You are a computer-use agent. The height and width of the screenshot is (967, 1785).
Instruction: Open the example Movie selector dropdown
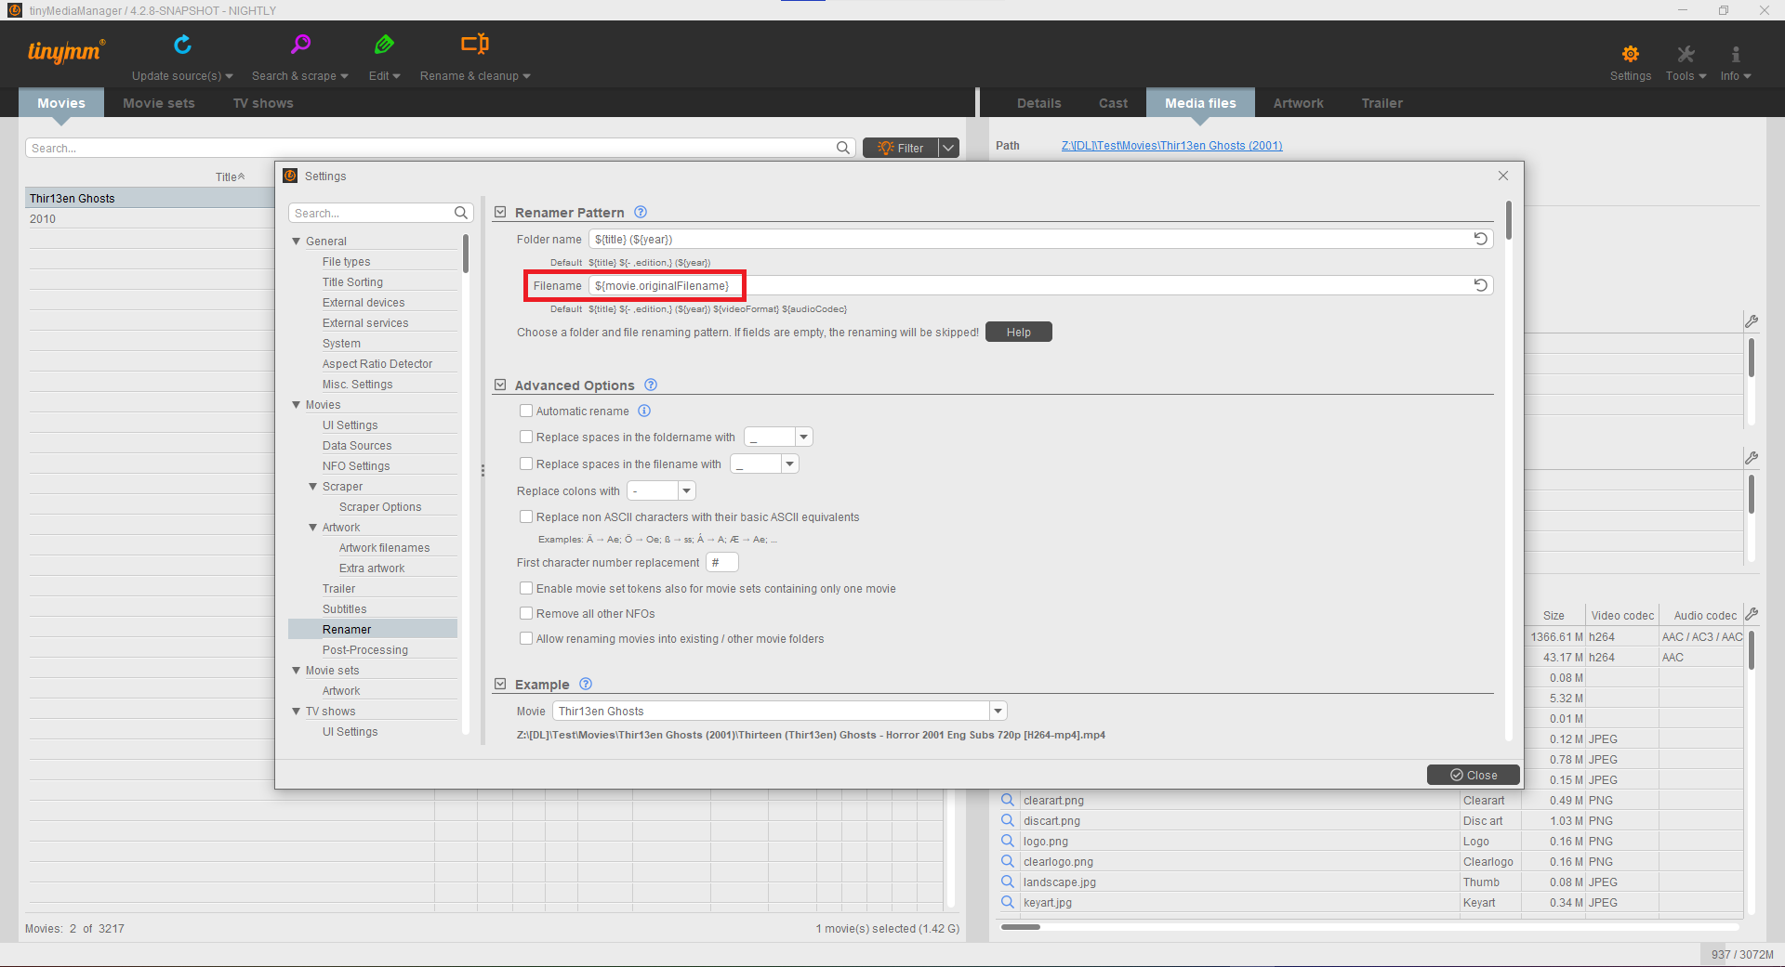click(x=997, y=710)
